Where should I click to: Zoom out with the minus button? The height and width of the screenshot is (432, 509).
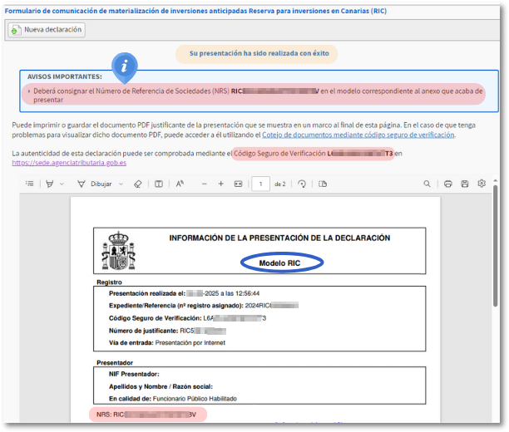click(205, 184)
